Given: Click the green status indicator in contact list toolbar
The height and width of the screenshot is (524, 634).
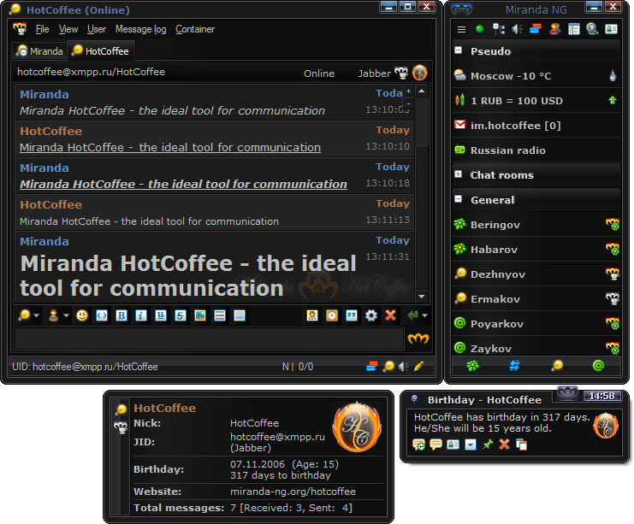Looking at the screenshot, I should pyautogui.click(x=479, y=29).
